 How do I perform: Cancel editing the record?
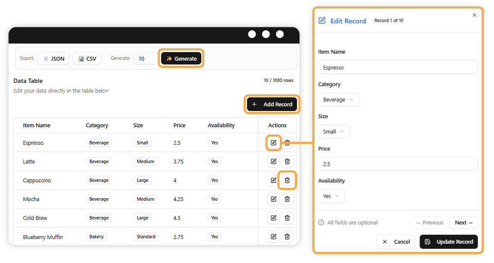(x=396, y=242)
